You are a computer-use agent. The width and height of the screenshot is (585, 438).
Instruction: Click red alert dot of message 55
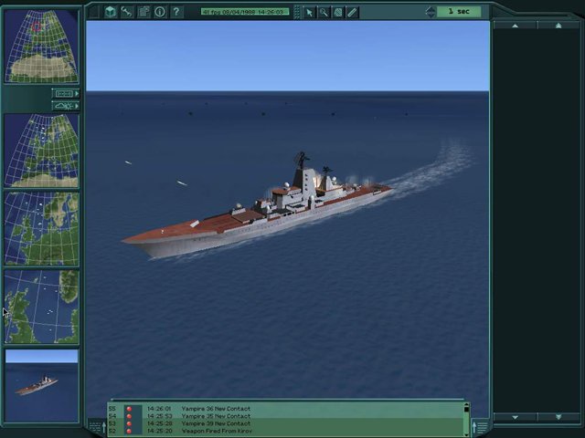(x=129, y=409)
